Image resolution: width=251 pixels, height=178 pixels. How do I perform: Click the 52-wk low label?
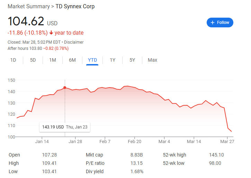click(174, 163)
